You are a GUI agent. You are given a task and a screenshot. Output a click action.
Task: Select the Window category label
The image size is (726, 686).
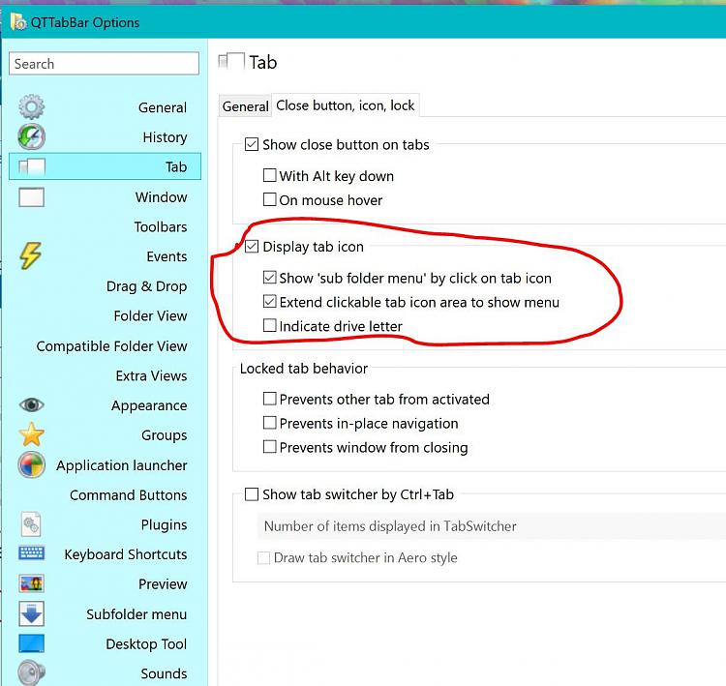pyautogui.click(x=161, y=197)
